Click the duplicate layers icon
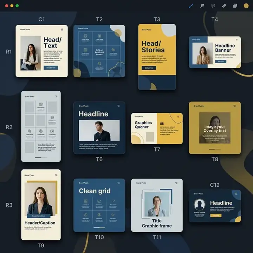The width and height of the screenshot is (253, 253). [x=235, y=6]
